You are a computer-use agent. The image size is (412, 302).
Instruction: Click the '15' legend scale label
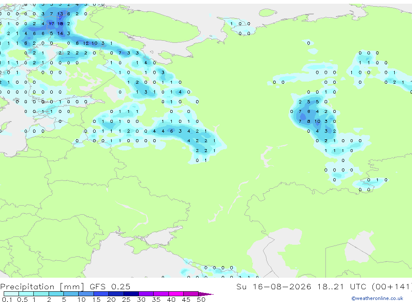click(x=96, y=300)
